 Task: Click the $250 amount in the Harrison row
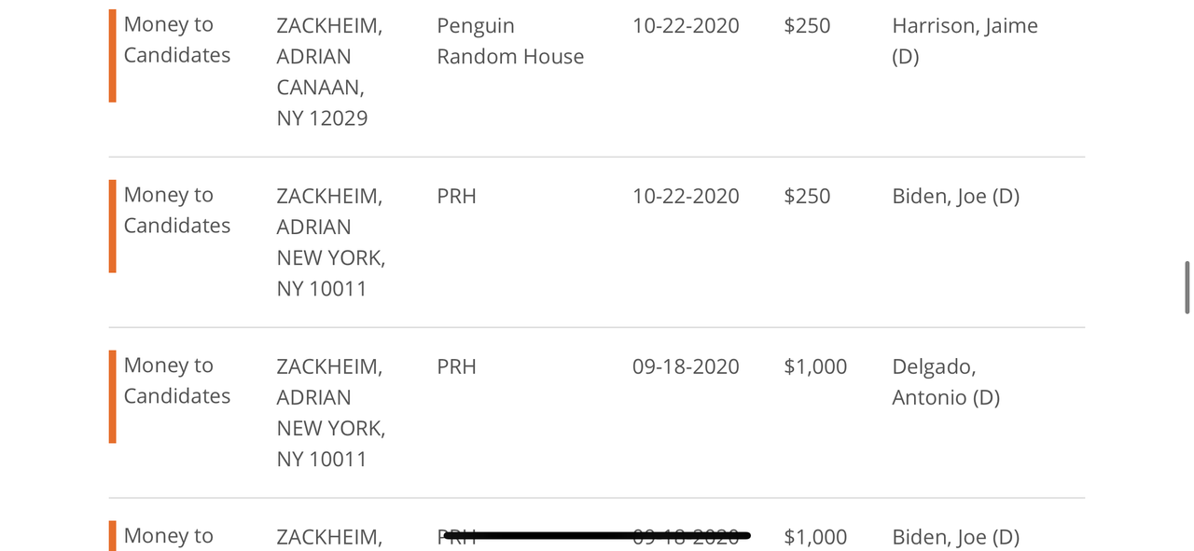tap(807, 26)
